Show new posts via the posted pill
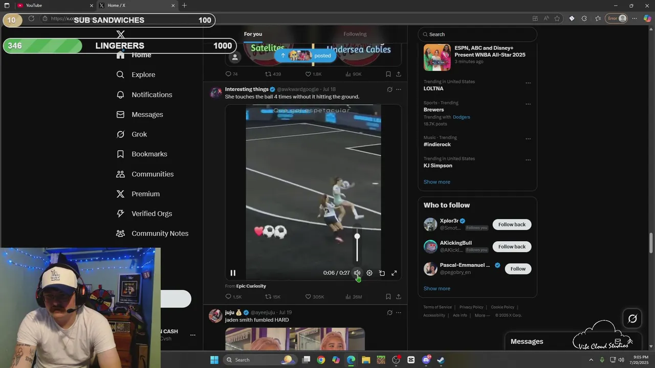Image resolution: width=655 pixels, height=368 pixels. pos(305,56)
